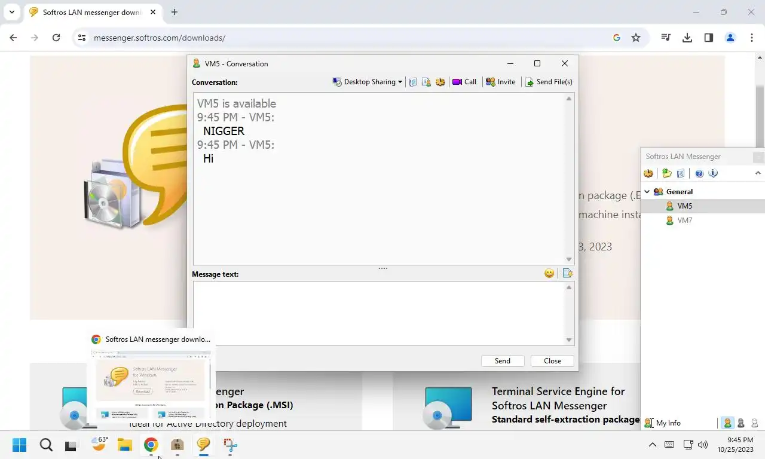765x459 pixels.
Task: Open settings gear in conversation toolbar
Action: [x=440, y=82]
